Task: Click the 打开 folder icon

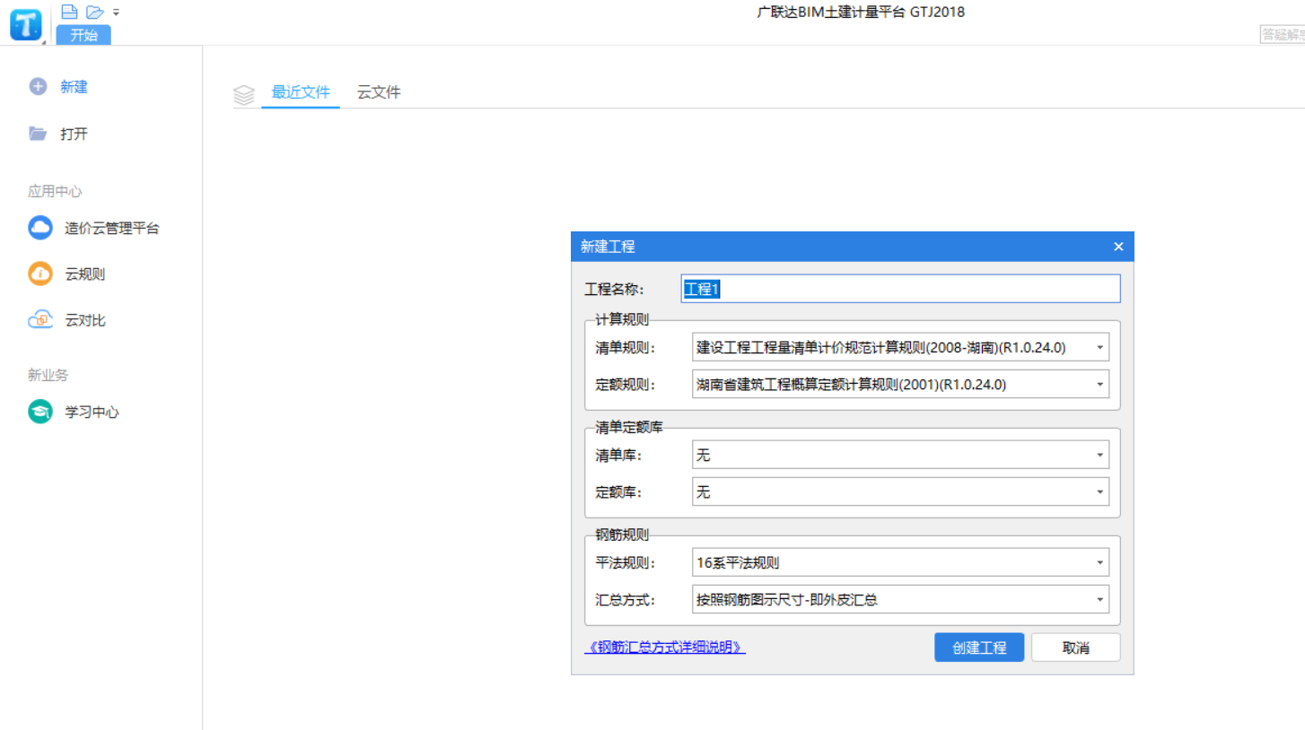Action: 38,134
